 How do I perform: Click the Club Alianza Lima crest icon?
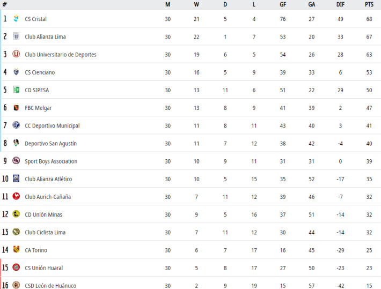[16, 36]
